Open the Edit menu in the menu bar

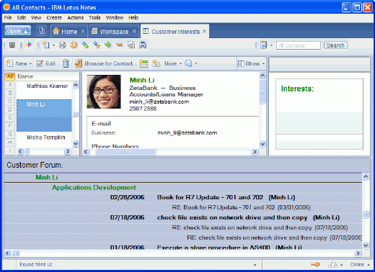(x=21, y=17)
